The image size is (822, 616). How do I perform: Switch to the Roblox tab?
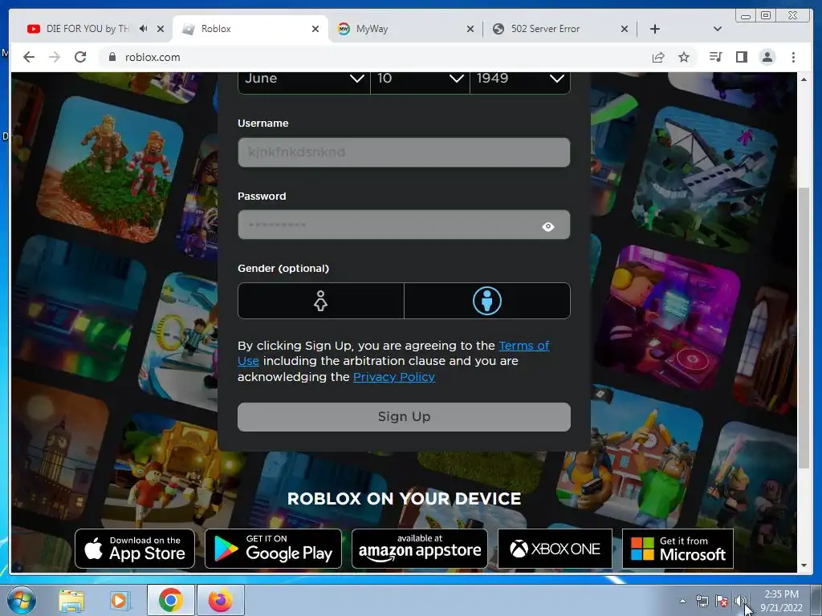click(250, 29)
